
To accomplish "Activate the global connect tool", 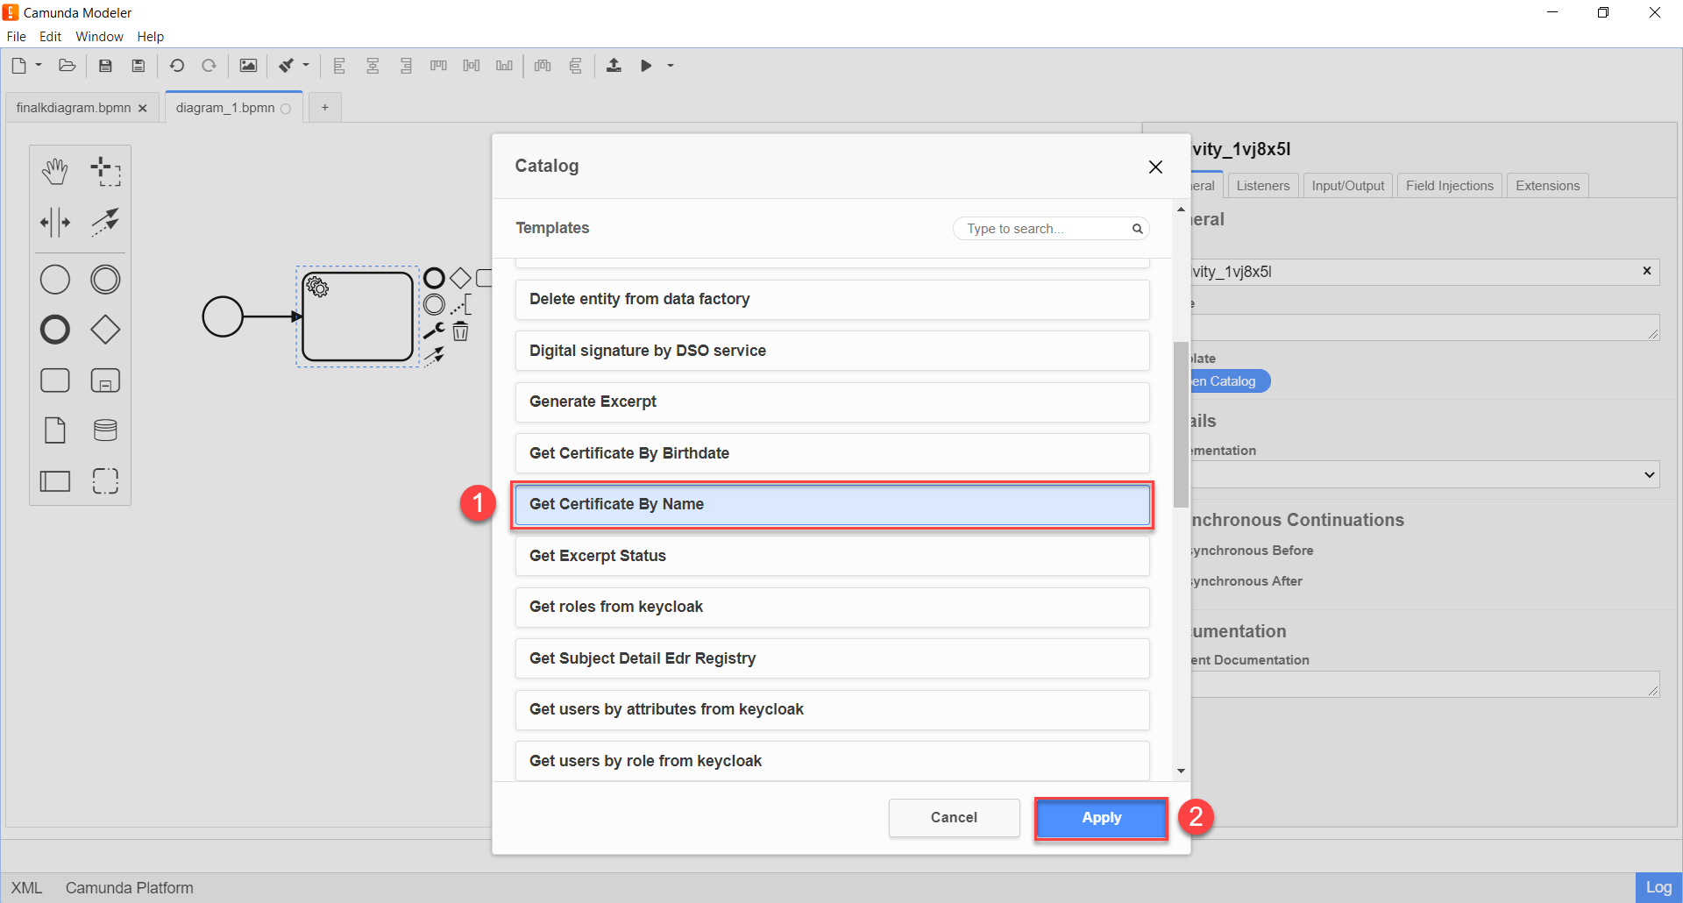I will coord(105,222).
